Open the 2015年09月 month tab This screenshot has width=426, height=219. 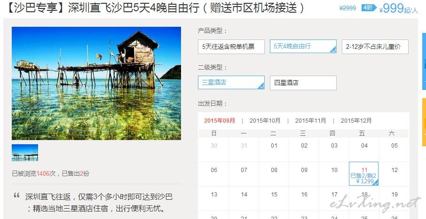(x=220, y=121)
